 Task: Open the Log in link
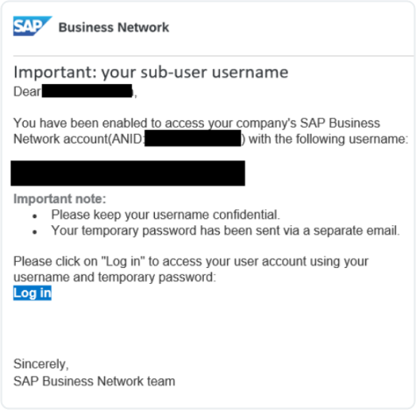pos(32,293)
